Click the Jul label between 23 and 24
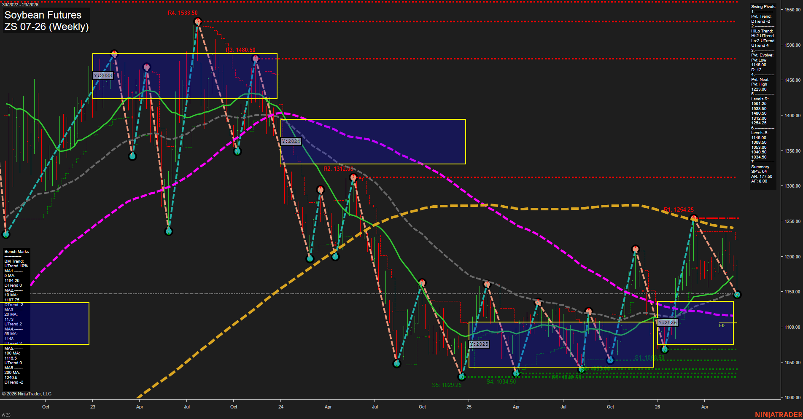 tap(187, 407)
